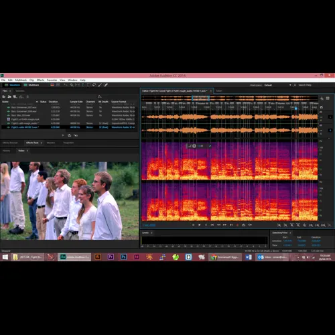Select the Marquee selection tool
The width and height of the screenshot is (335, 335).
click(88, 85)
